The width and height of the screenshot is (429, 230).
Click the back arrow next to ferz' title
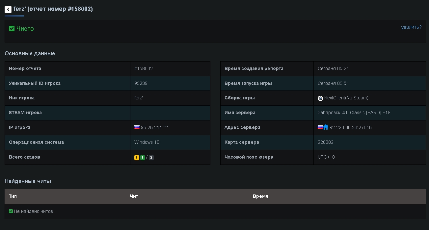click(x=8, y=10)
